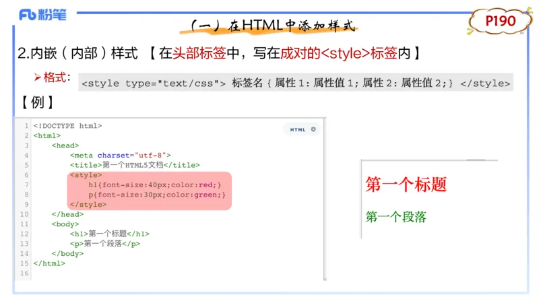Open the code editor settings gear
The width and height of the screenshot is (539, 303).
(313, 129)
